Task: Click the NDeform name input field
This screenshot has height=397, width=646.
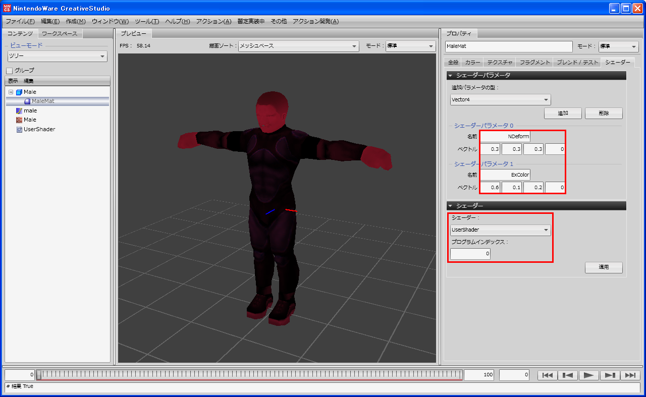Action: point(505,136)
